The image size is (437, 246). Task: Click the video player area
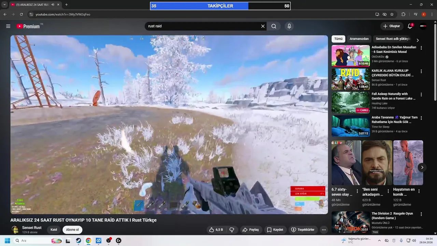click(169, 125)
